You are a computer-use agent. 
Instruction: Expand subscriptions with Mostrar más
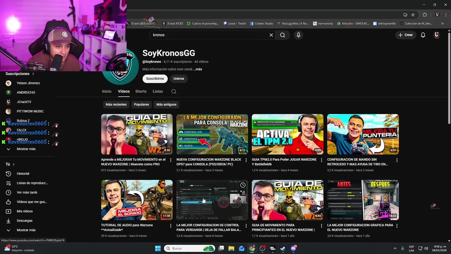pyautogui.click(x=27, y=149)
